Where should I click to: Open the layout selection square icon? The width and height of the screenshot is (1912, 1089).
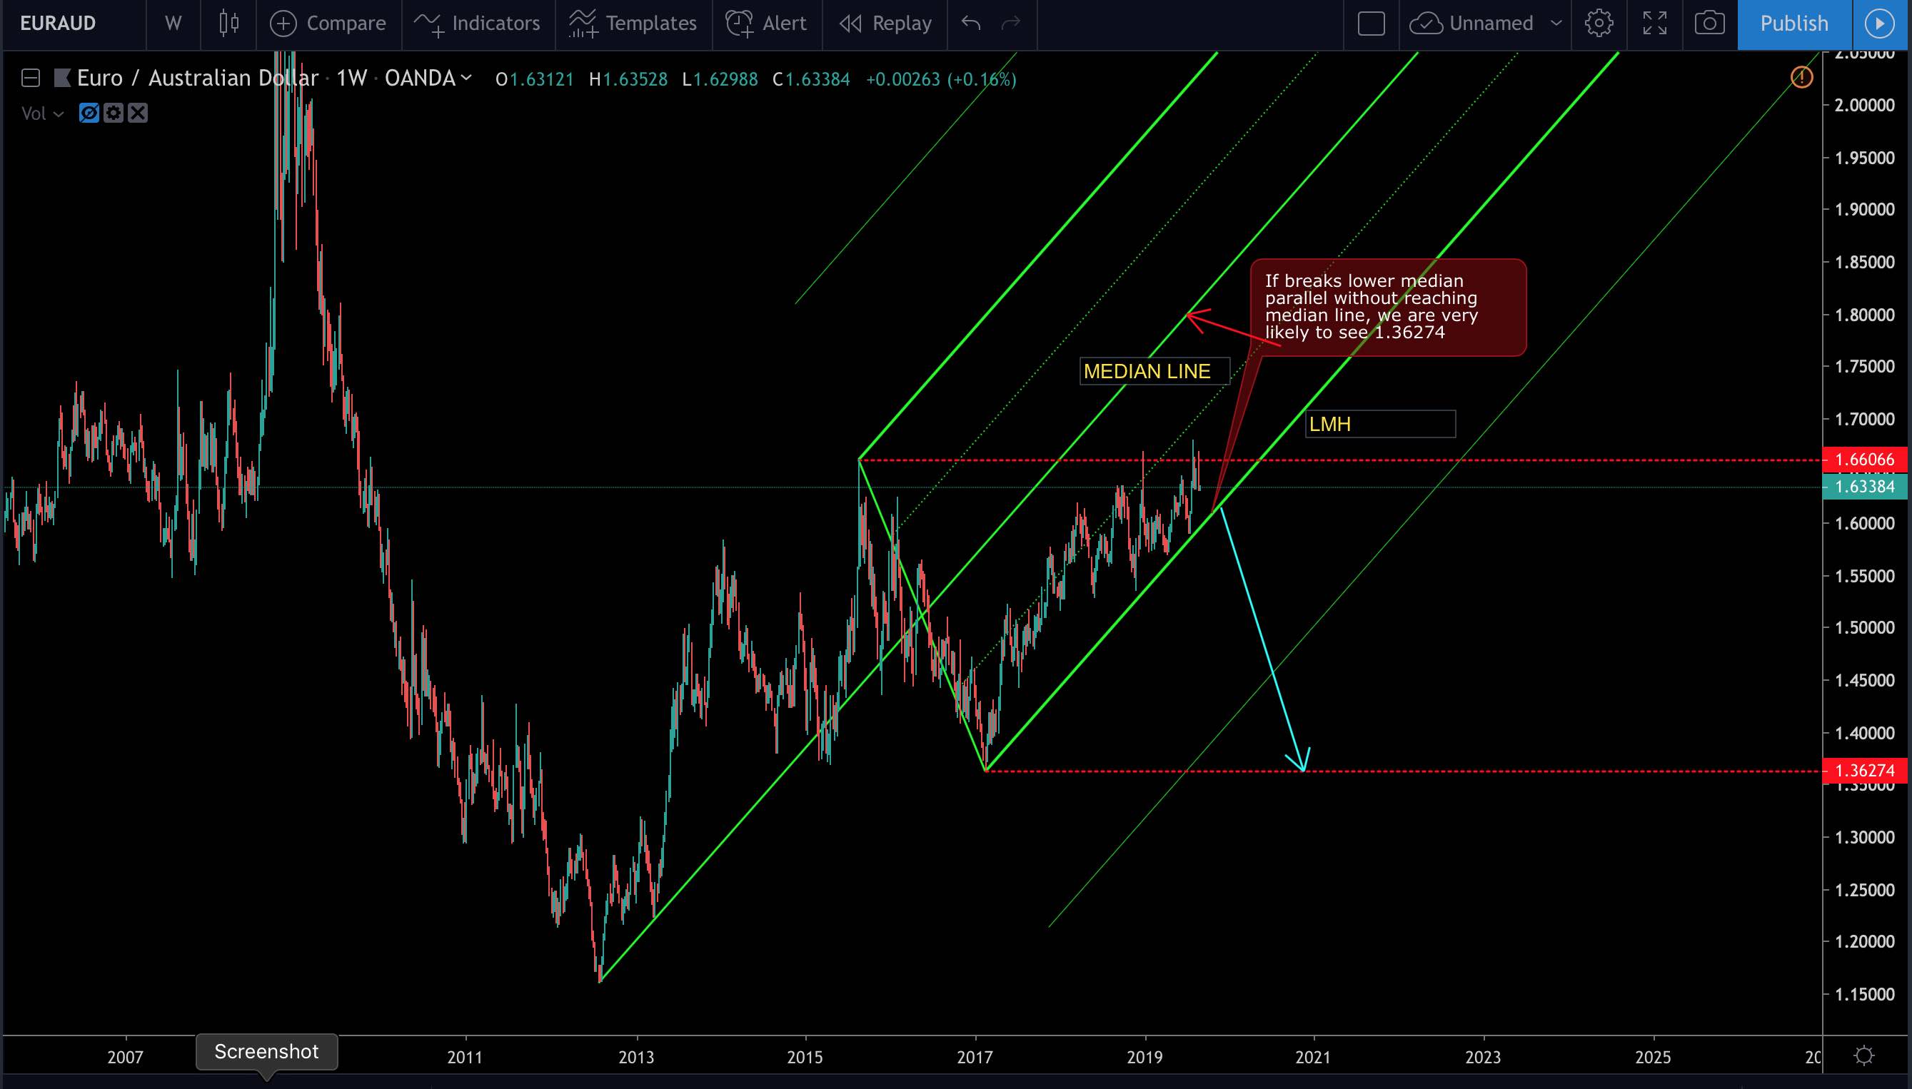coord(1371,23)
